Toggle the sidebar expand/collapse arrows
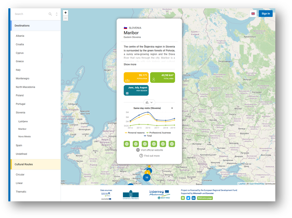 [x=56, y=14]
